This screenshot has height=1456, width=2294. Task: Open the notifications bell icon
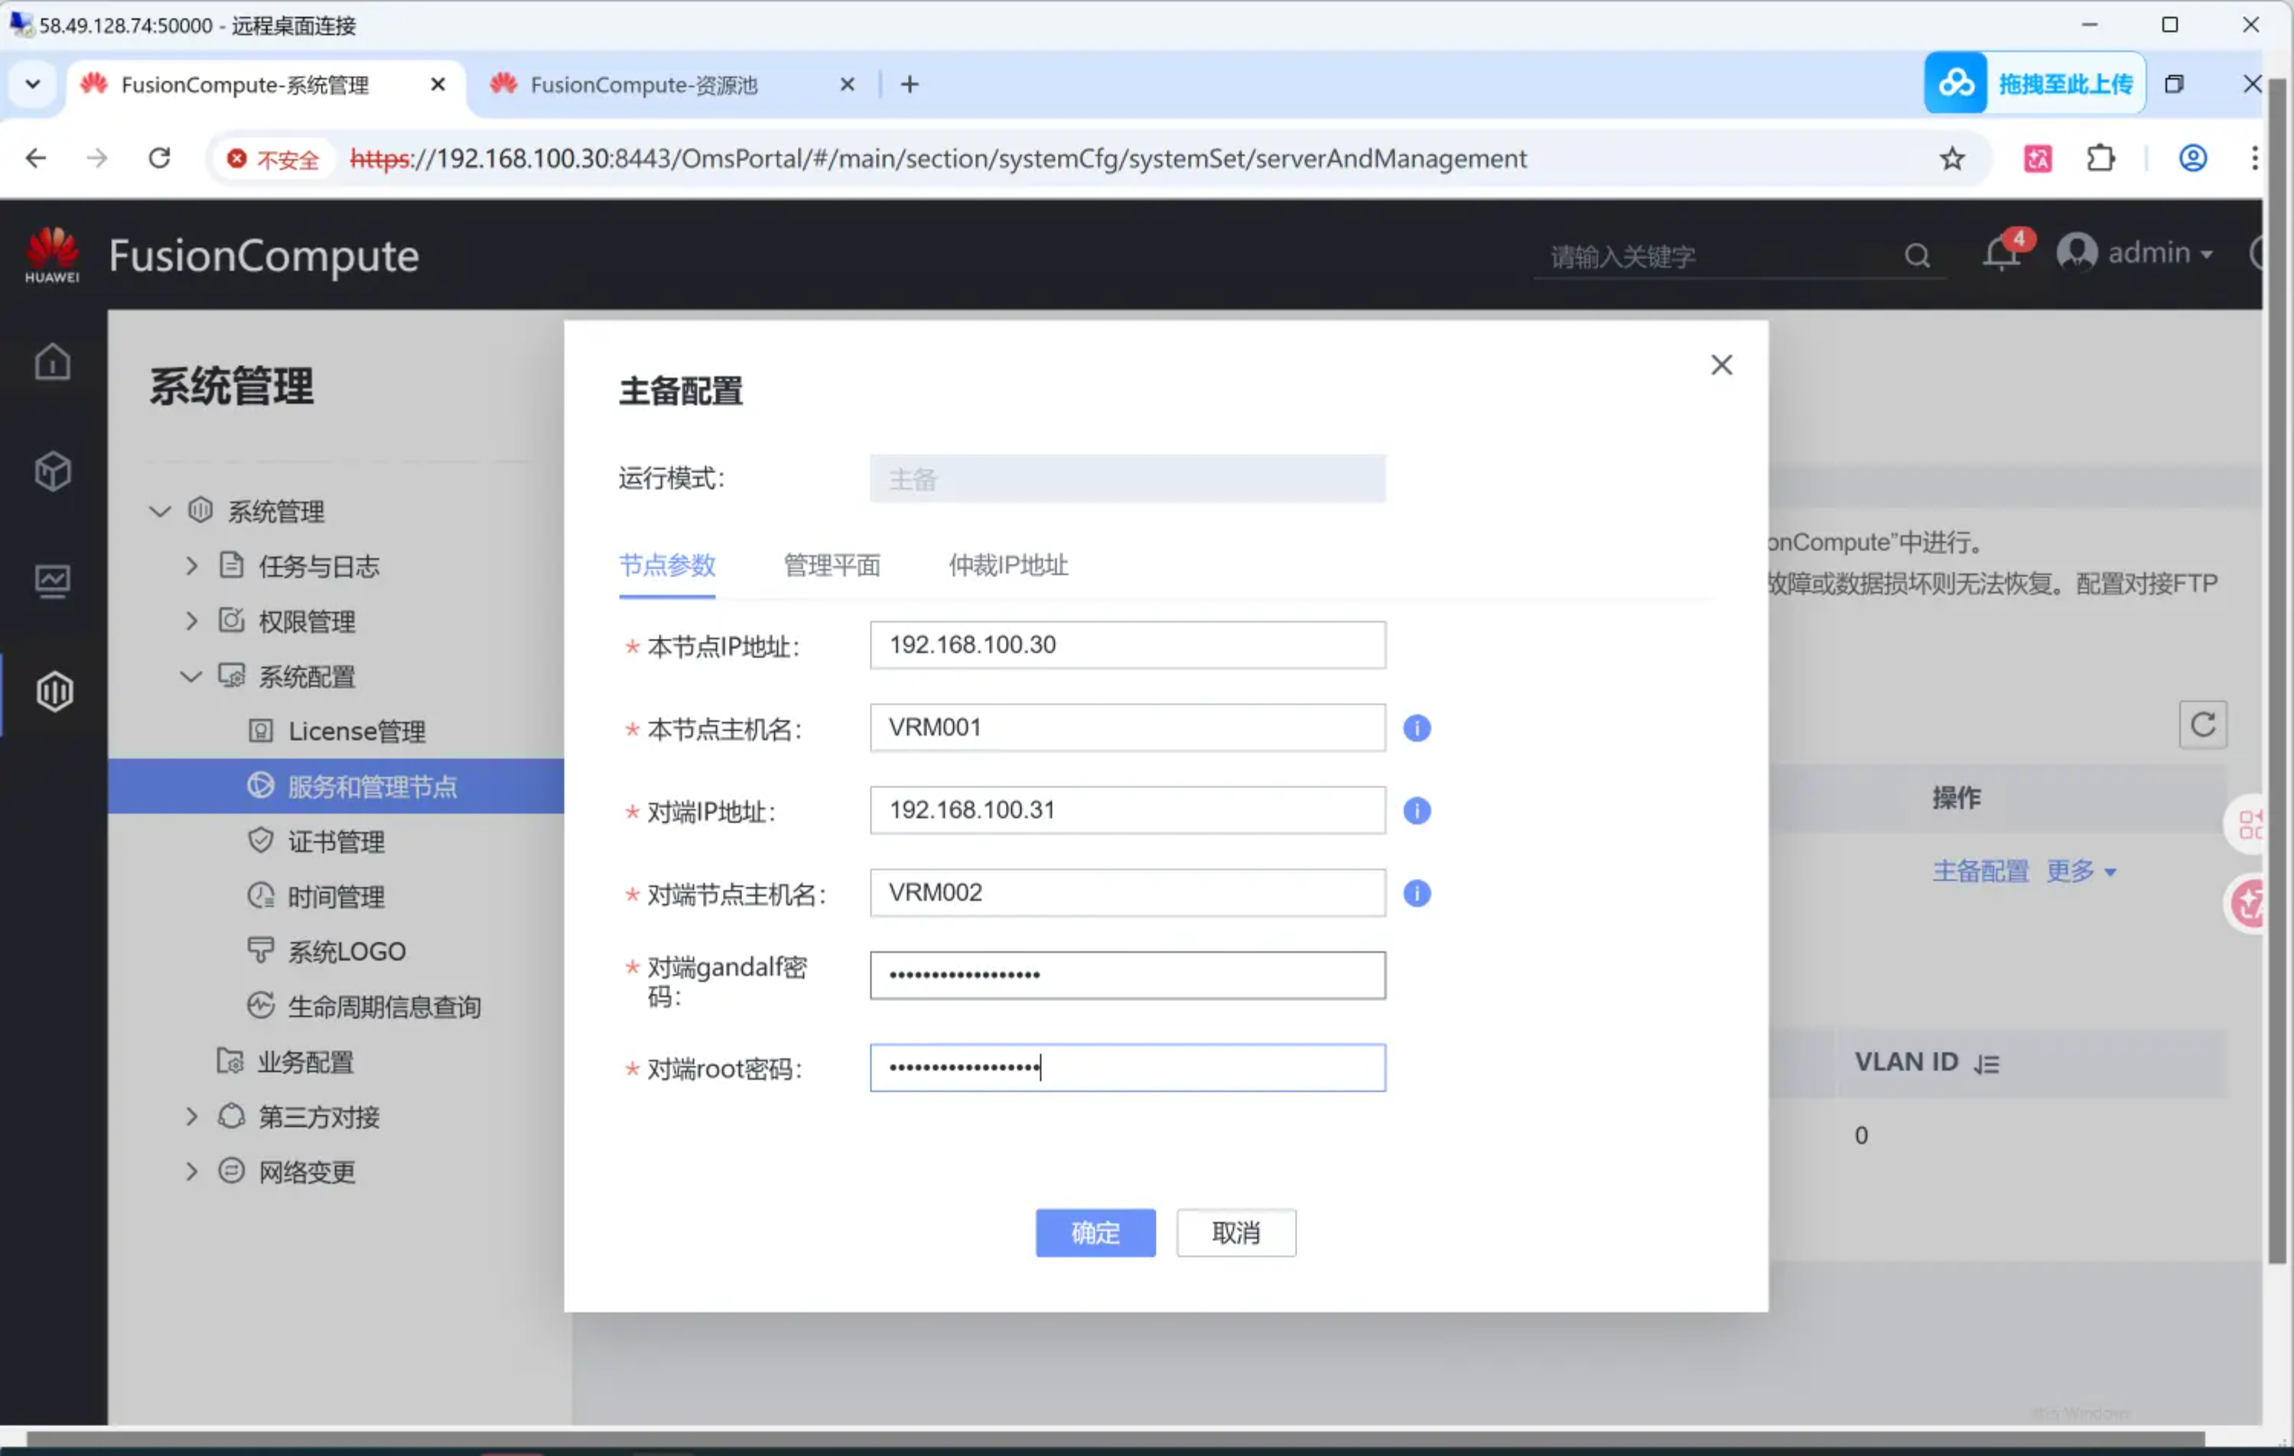click(x=2000, y=253)
